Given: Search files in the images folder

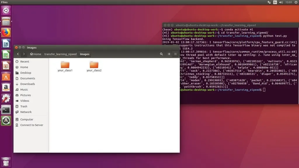Looking at the screenshot, I should pos(161,54).
